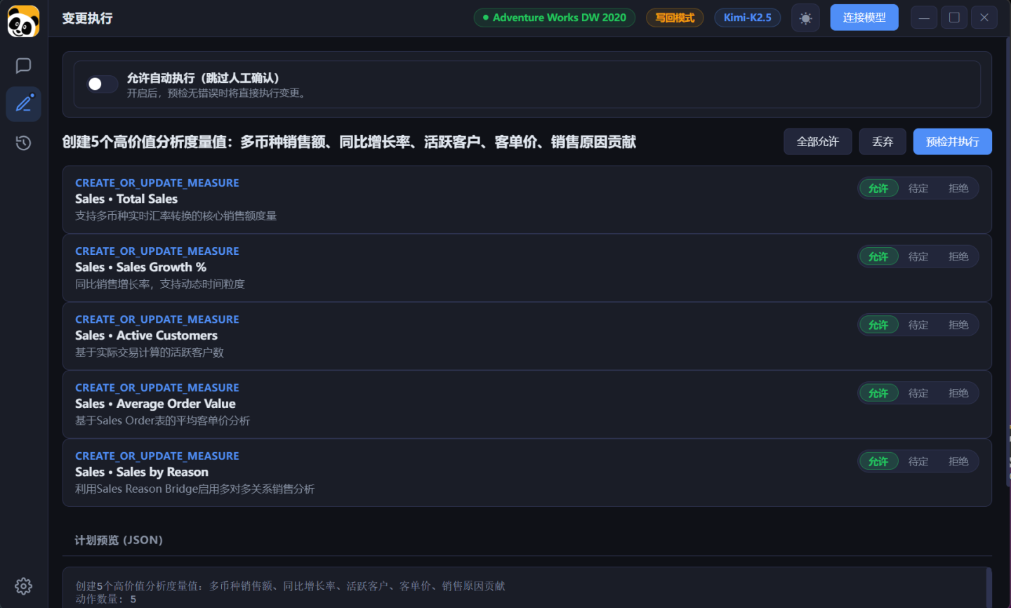This screenshot has height=608, width=1011.
Task: Mark Sales by Reason as 待定
Action: tap(918, 461)
